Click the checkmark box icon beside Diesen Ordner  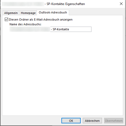click(6, 20)
